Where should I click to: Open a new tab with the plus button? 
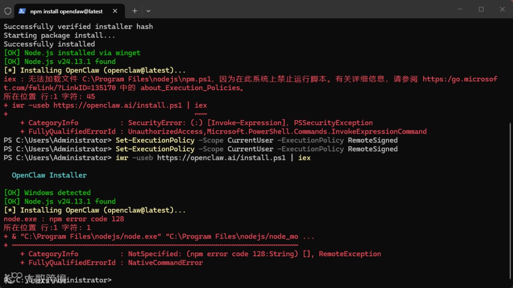[x=135, y=11]
